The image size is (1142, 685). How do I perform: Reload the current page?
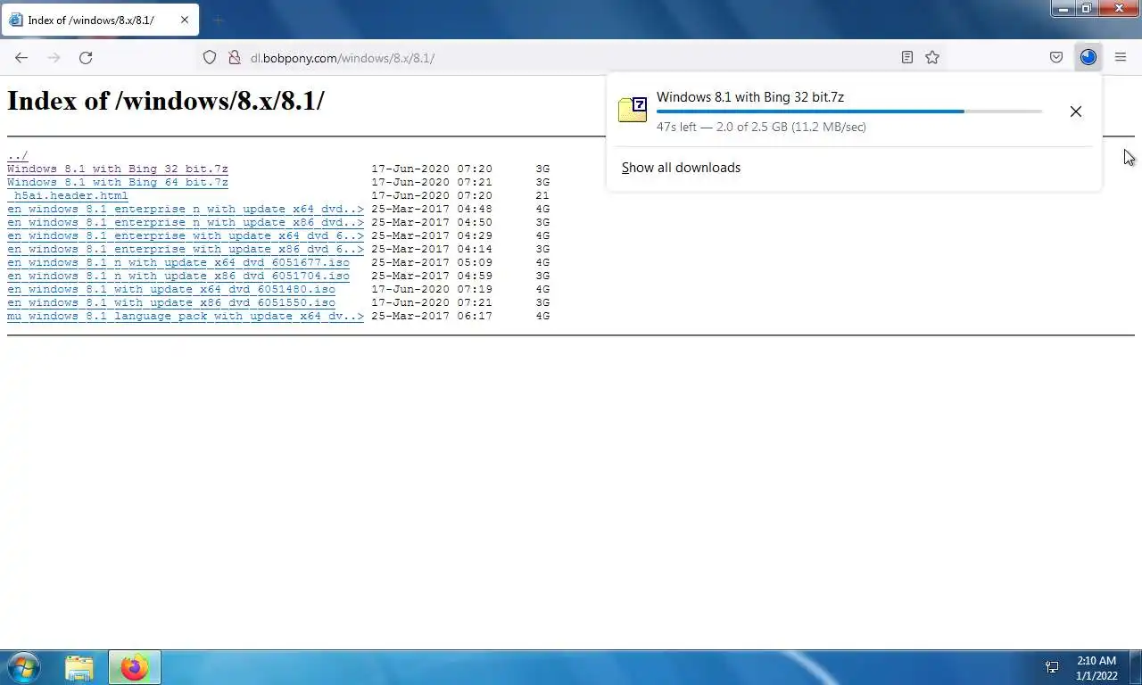click(86, 57)
